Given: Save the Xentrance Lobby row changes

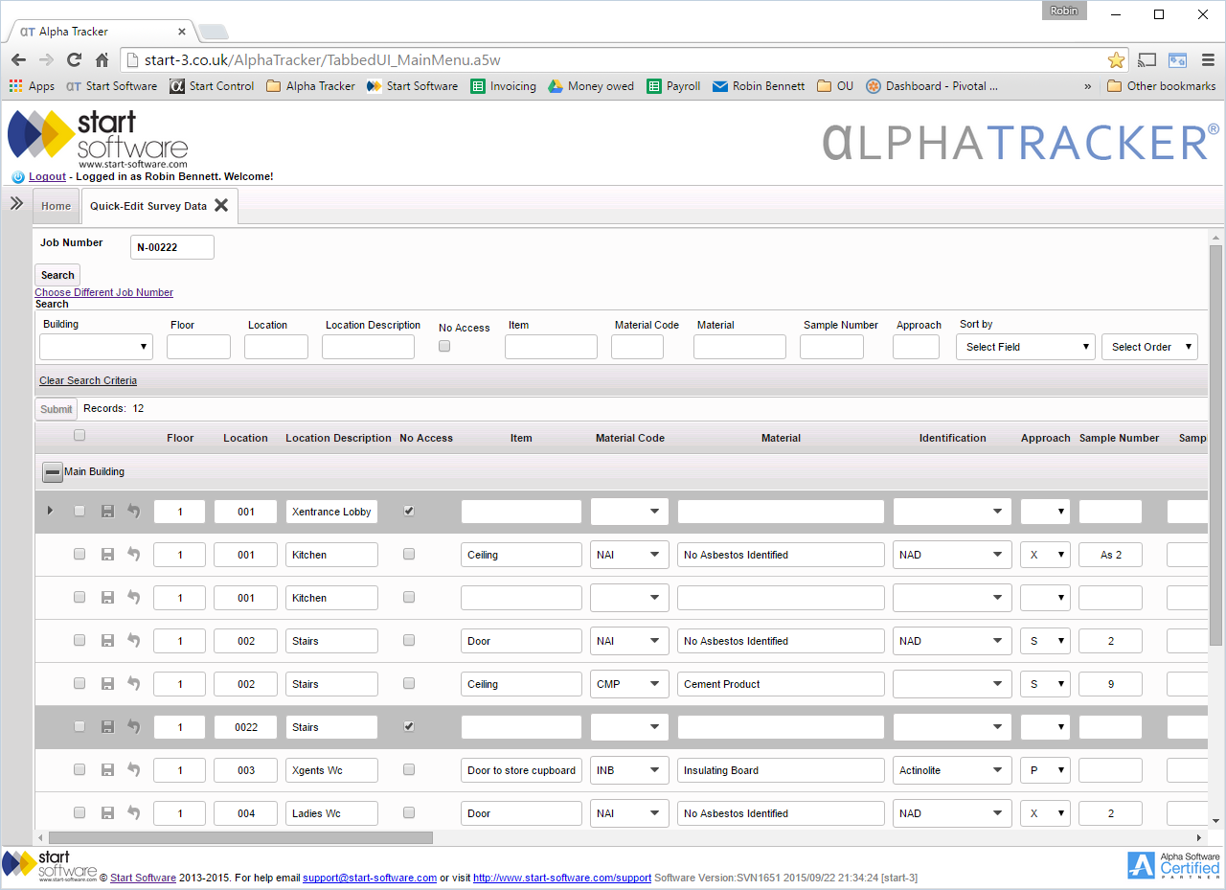Looking at the screenshot, I should click(x=107, y=511).
